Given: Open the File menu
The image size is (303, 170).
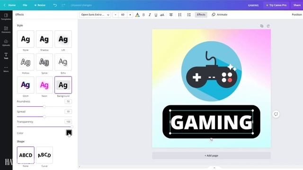Looking at the screenshot, I should click(25, 5).
